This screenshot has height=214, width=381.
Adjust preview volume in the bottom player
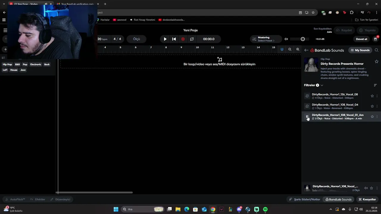pos(366,188)
